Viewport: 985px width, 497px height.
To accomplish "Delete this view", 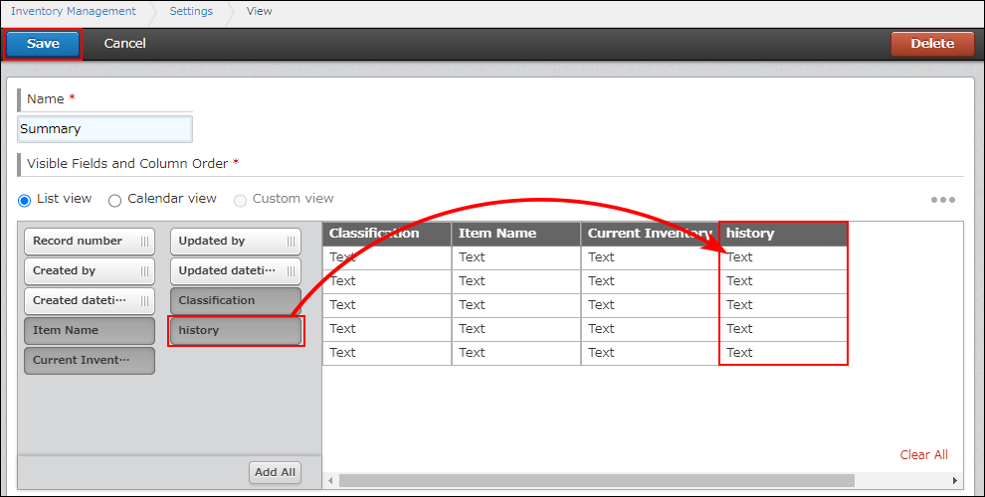I will [x=932, y=44].
